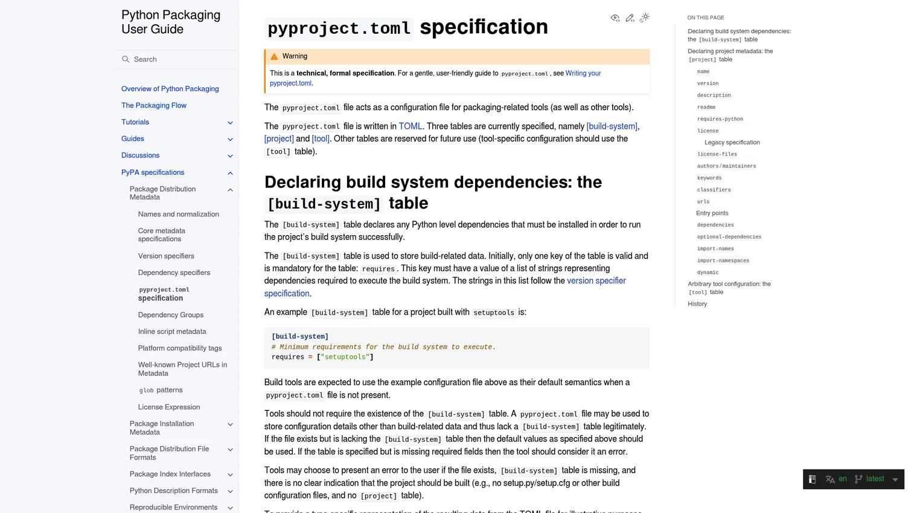Viewport: 914px width, 513px height.
Task: Jump to 'History' in page TOC
Action: click(x=697, y=304)
